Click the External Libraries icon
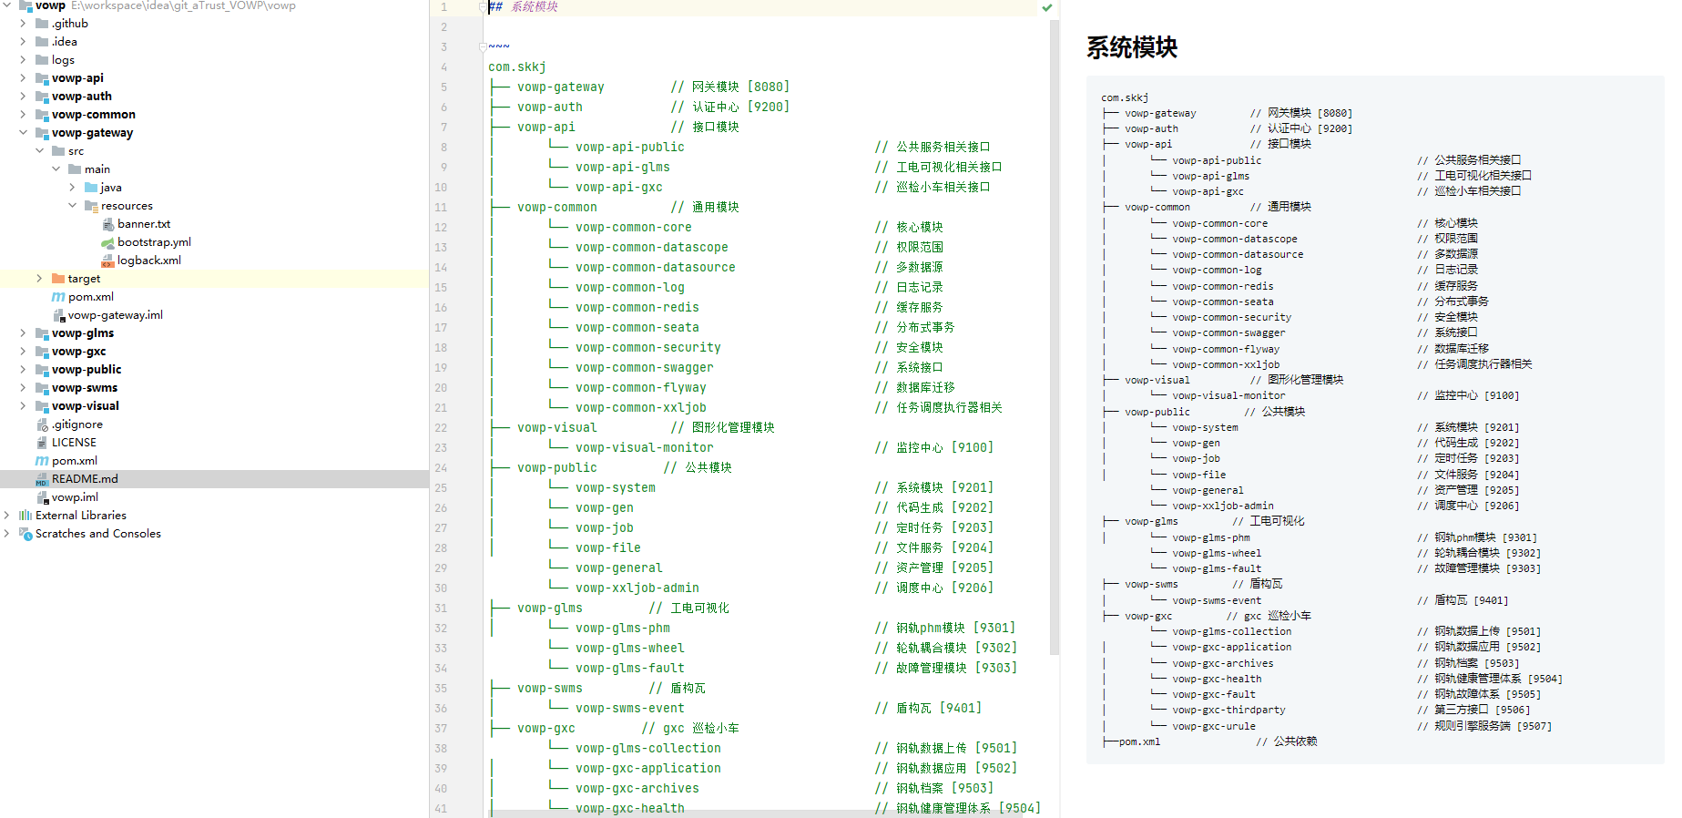1682x818 pixels. pyautogui.click(x=25, y=516)
